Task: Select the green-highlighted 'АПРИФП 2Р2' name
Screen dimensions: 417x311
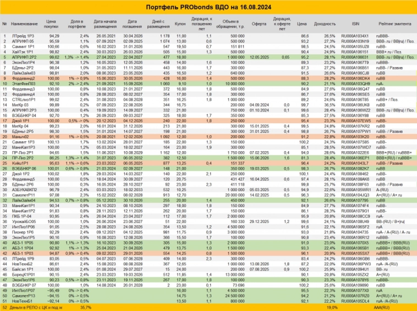Action: (x=24, y=57)
